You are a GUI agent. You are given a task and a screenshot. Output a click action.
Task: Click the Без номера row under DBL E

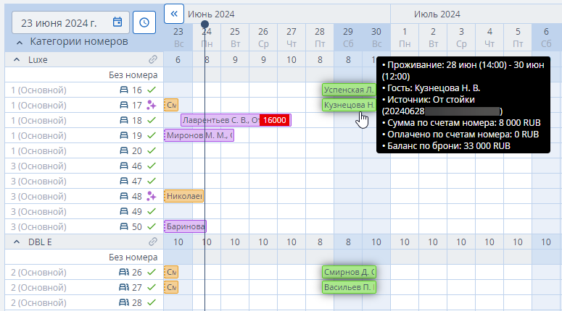[x=84, y=257]
